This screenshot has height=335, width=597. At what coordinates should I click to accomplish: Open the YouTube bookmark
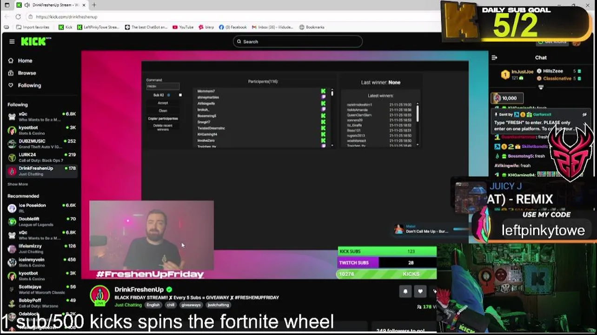coord(183,27)
